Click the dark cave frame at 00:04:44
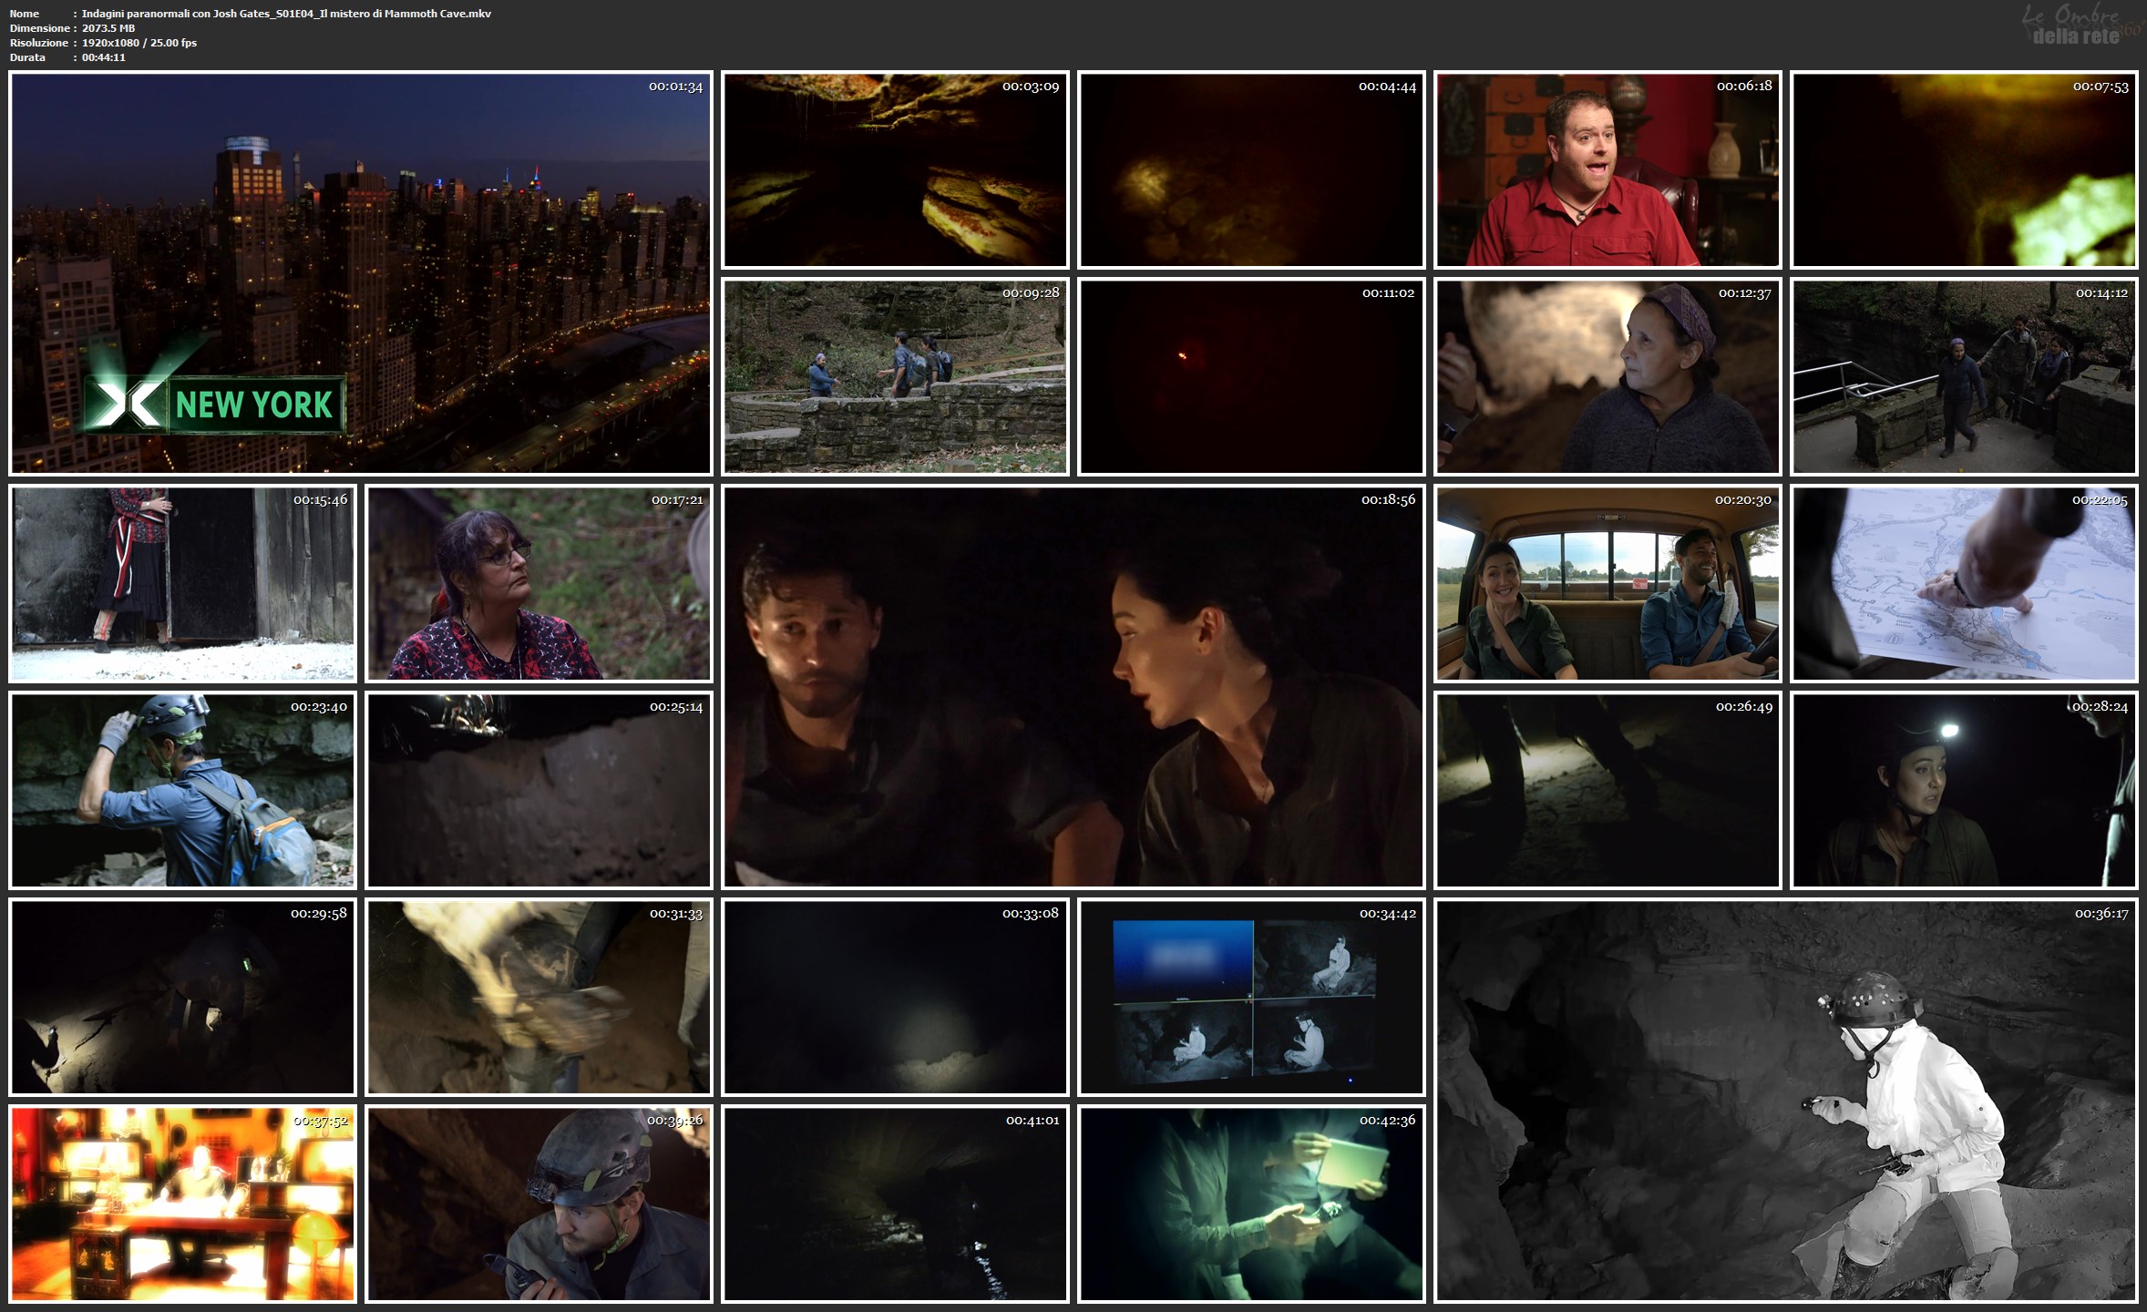 coord(1251,170)
